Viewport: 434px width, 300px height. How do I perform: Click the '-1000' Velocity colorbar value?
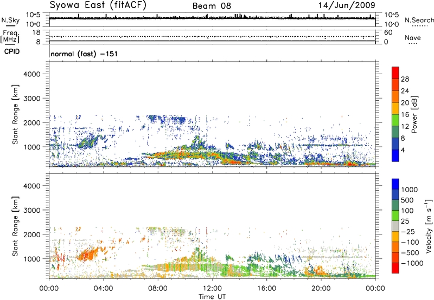coord(412,263)
